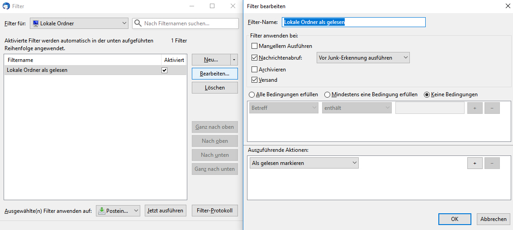Open the Als gelesen markieren action dropdown
Screen dimensions: 513x230
coord(304,163)
